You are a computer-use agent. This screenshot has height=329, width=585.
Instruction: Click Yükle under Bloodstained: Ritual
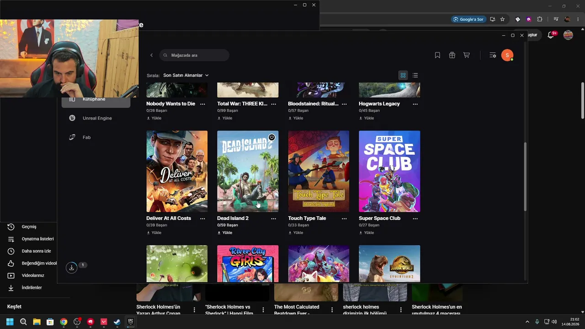pyautogui.click(x=296, y=118)
